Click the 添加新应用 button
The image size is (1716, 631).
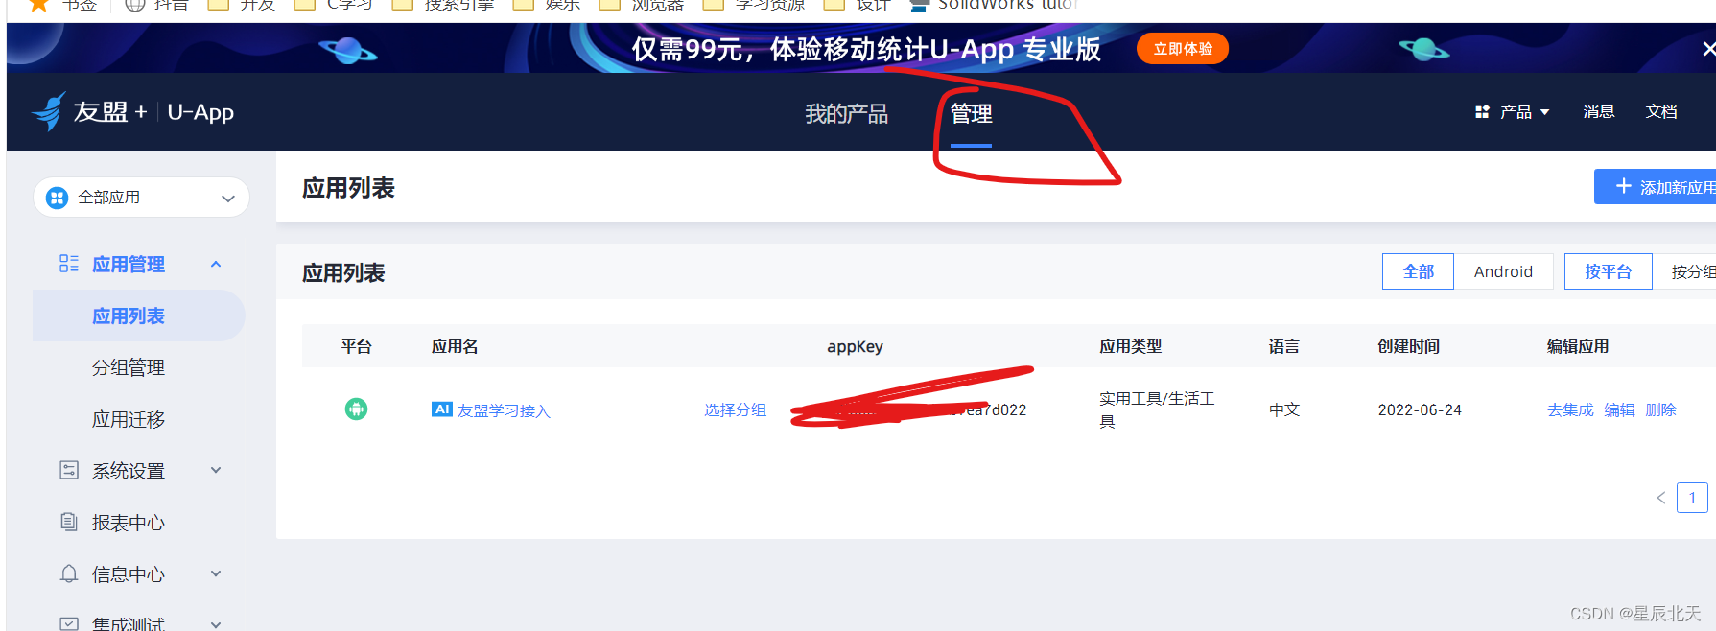click(x=1655, y=187)
